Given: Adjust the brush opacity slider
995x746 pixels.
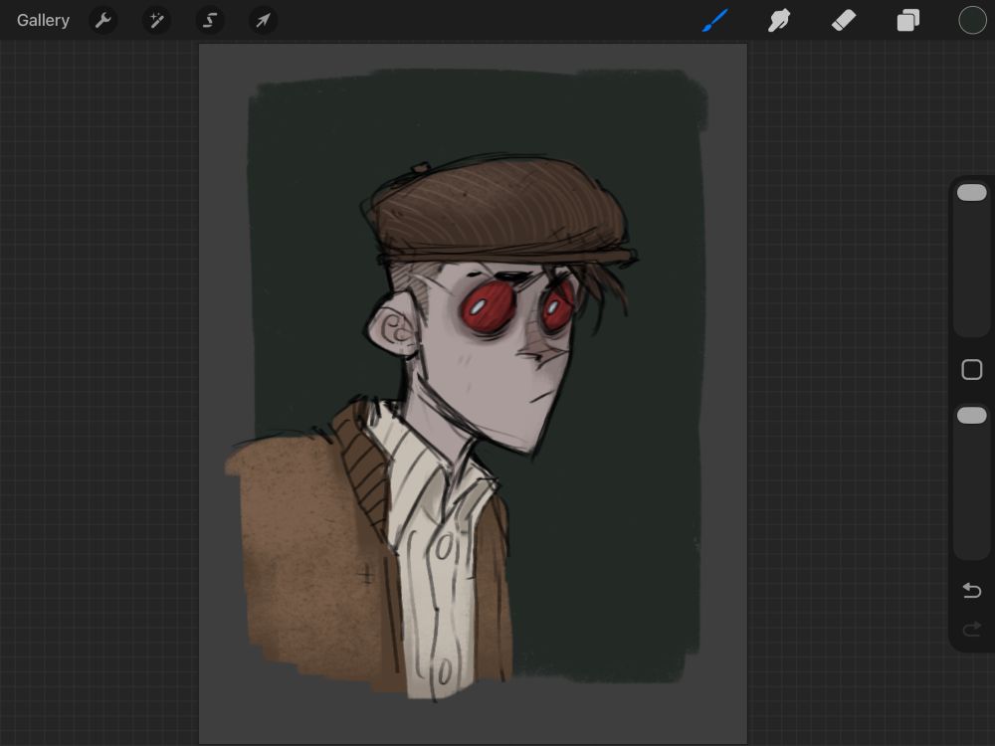Looking at the screenshot, I should click(x=972, y=415).
